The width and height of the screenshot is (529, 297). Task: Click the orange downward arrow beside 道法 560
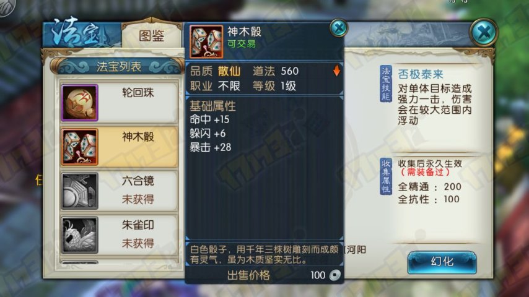click(336, 71)
